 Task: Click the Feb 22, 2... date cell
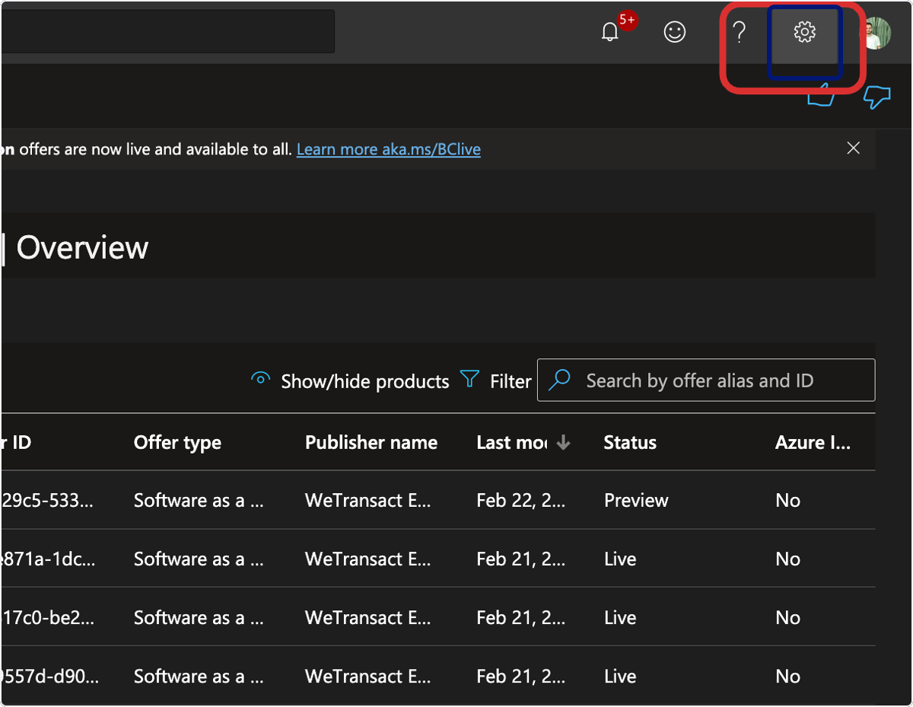click(521, 500)
